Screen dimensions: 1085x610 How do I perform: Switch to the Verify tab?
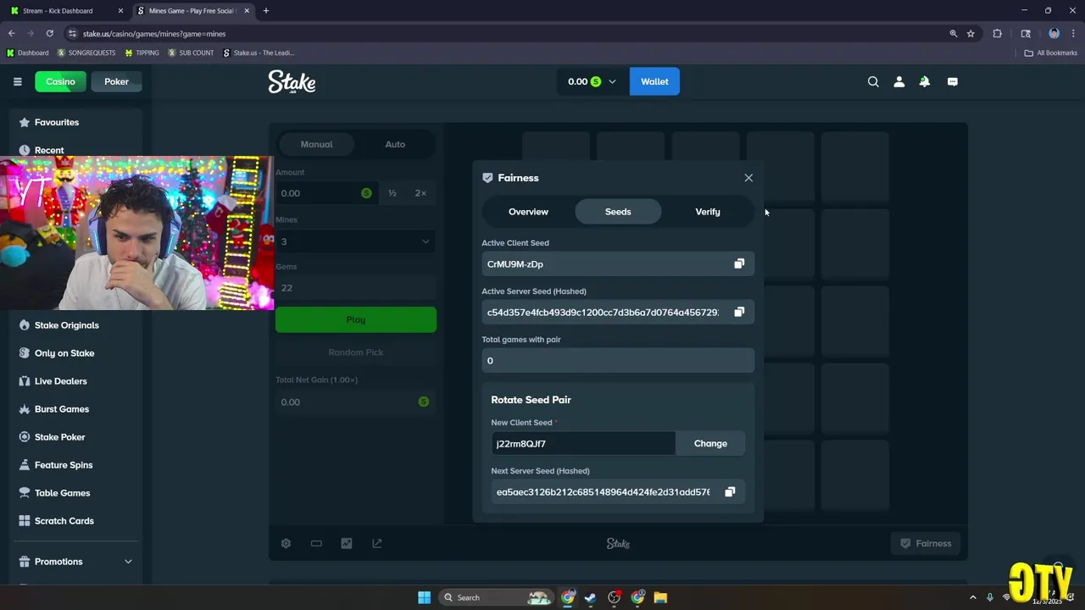pyautogui.click(x=708, y=212)
